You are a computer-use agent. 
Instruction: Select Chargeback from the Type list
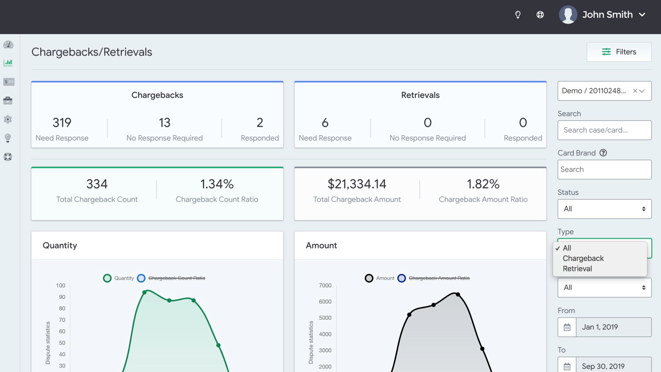pos(583,258)
